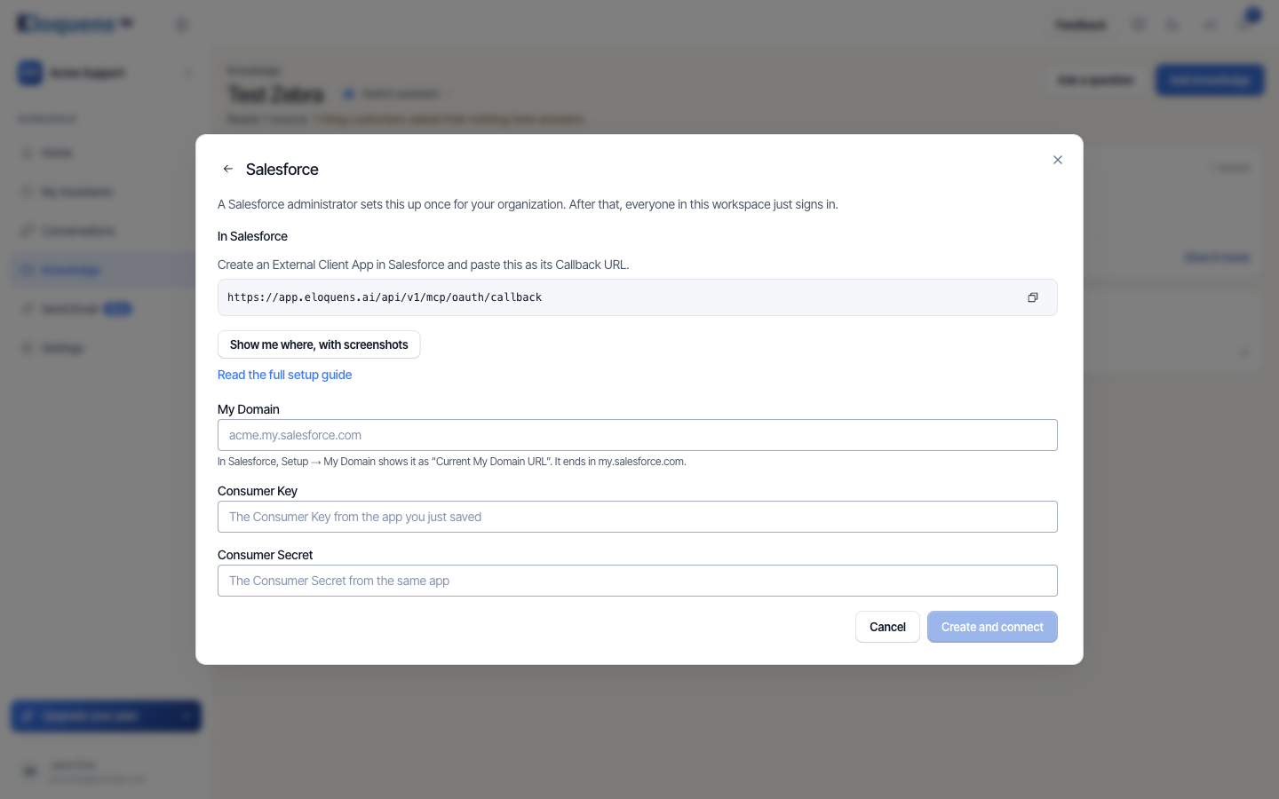Close the Salesforce dialog with the X
Screen dimensions: 1279x799
(x=1057, y=160)
